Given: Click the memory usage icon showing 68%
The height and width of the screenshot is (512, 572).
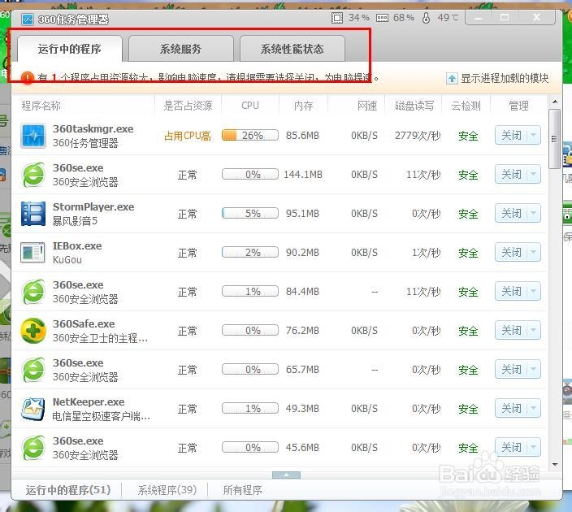Looking at the screenshot, I should (x=382, y=18).
